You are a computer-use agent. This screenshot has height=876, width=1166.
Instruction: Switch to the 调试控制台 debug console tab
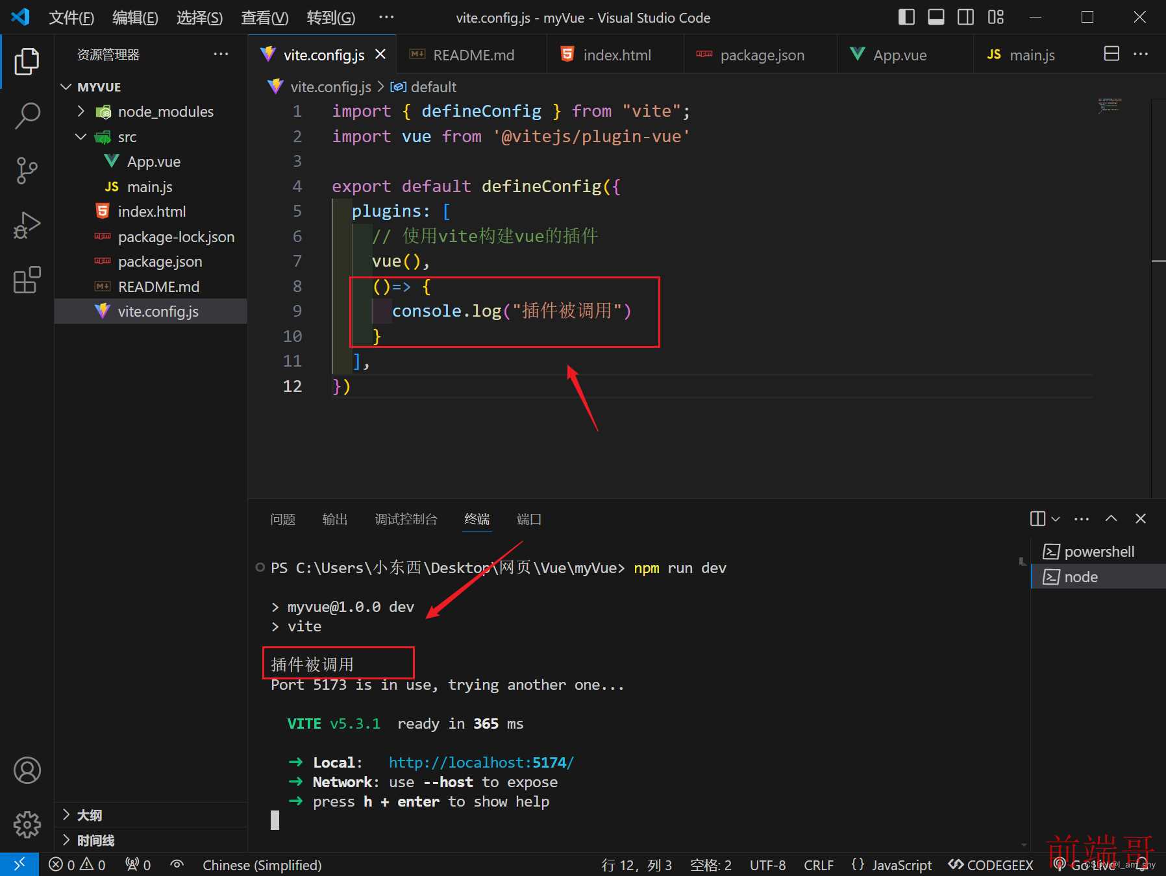[x=406, y=519]
